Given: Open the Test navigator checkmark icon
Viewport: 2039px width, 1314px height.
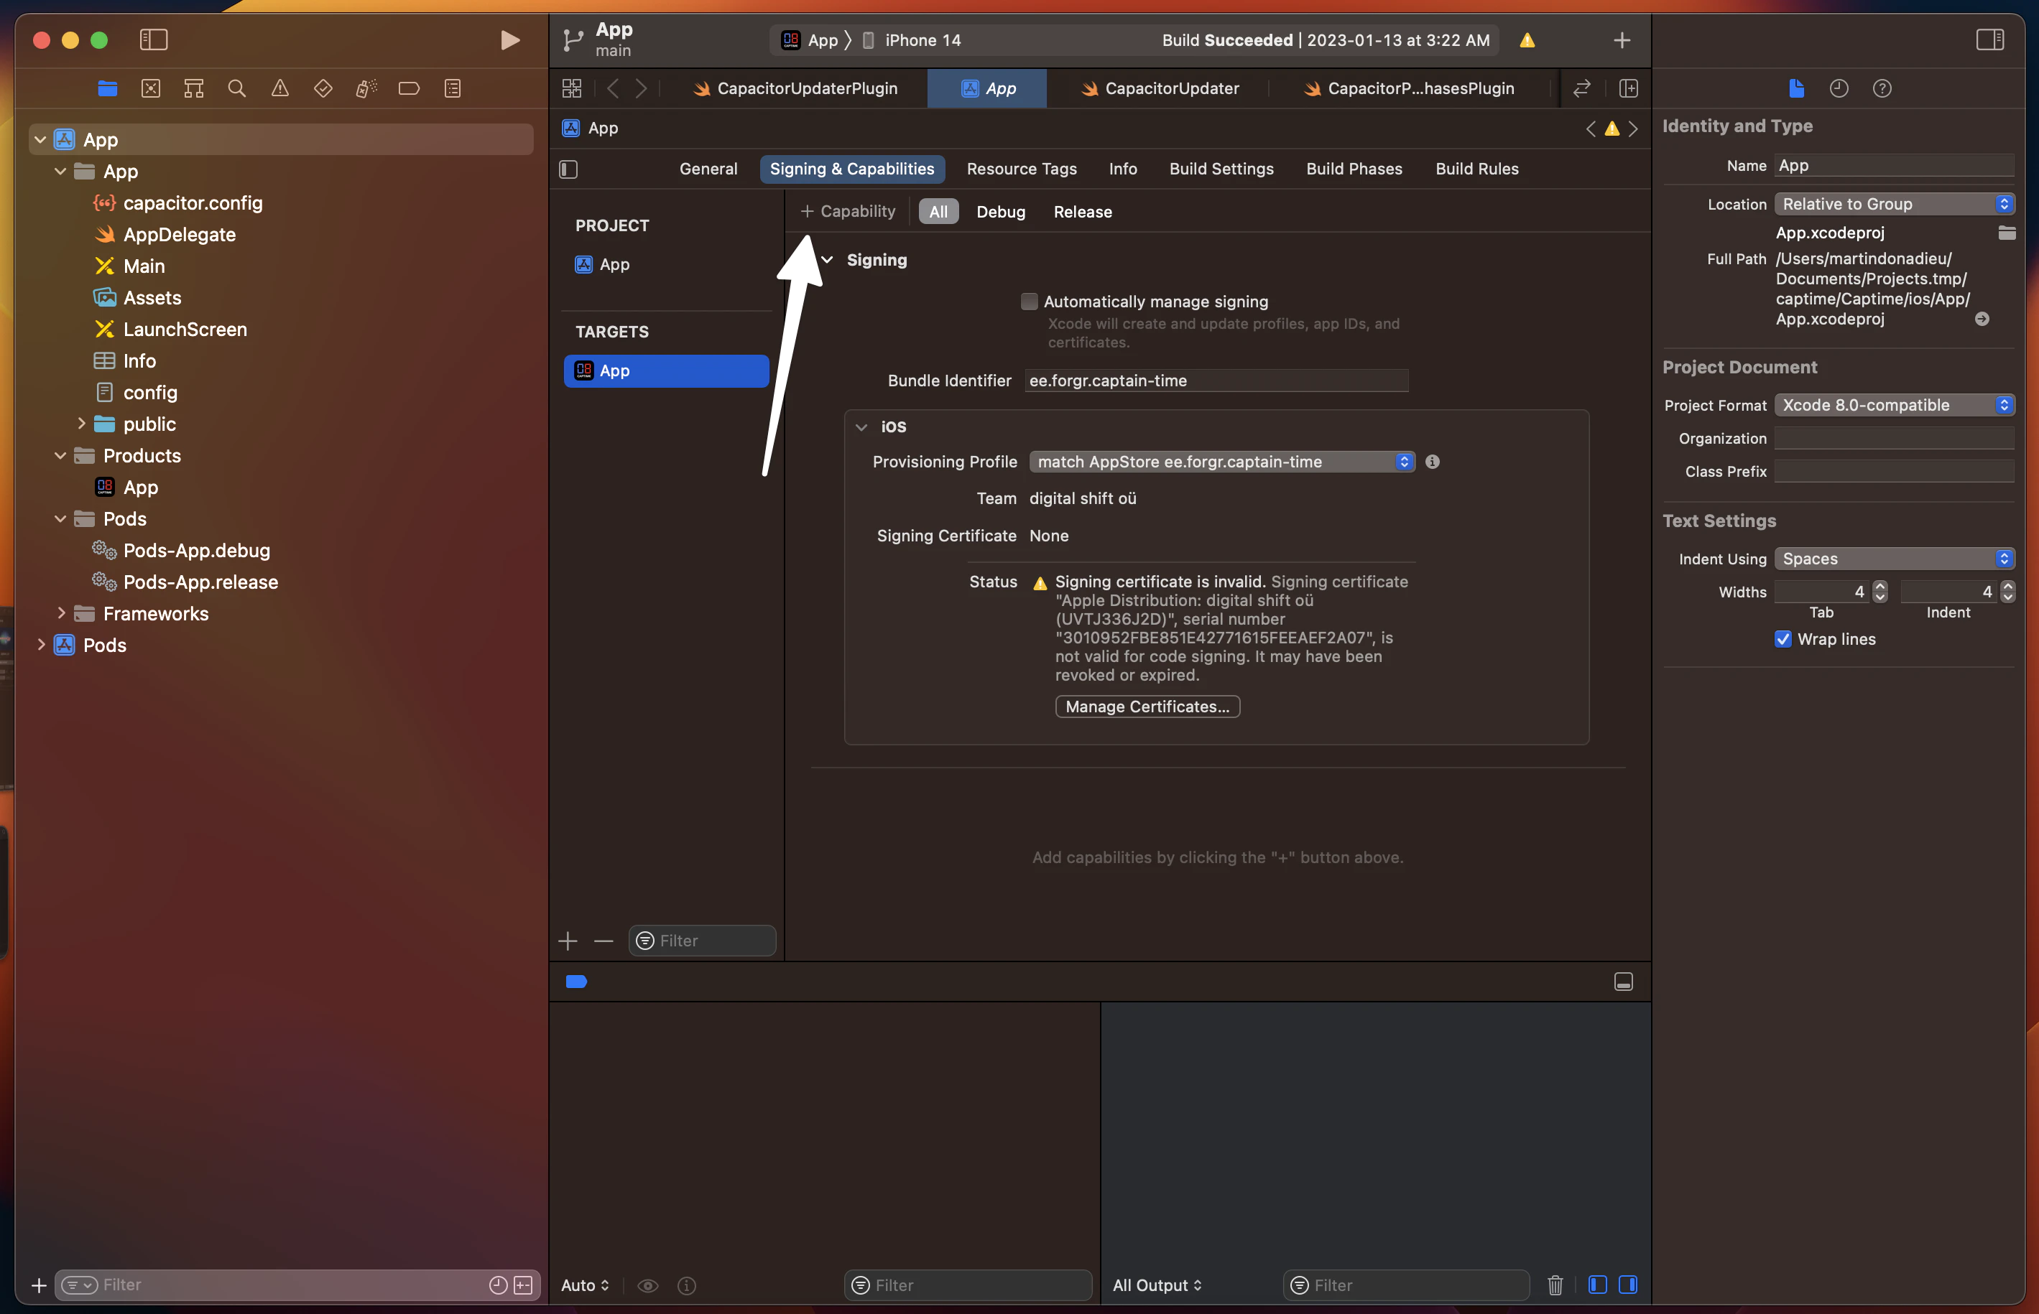Looking at the screenshot, I should [x=323, y=88].
